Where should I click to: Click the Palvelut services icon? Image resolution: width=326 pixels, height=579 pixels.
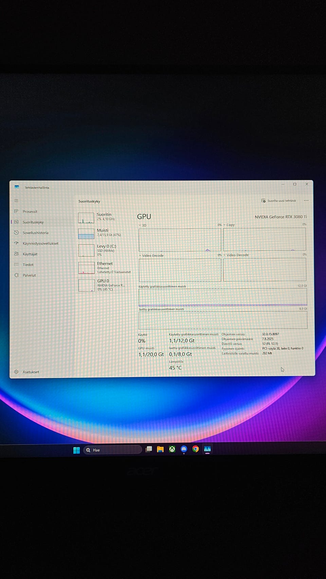pyautogui.click(x=16, y=275)
